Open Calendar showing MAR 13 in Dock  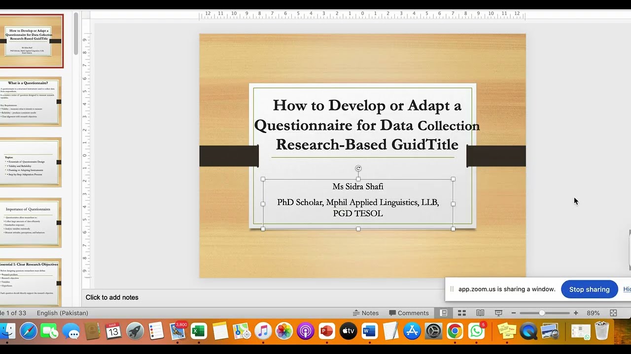tap(113, 331)
